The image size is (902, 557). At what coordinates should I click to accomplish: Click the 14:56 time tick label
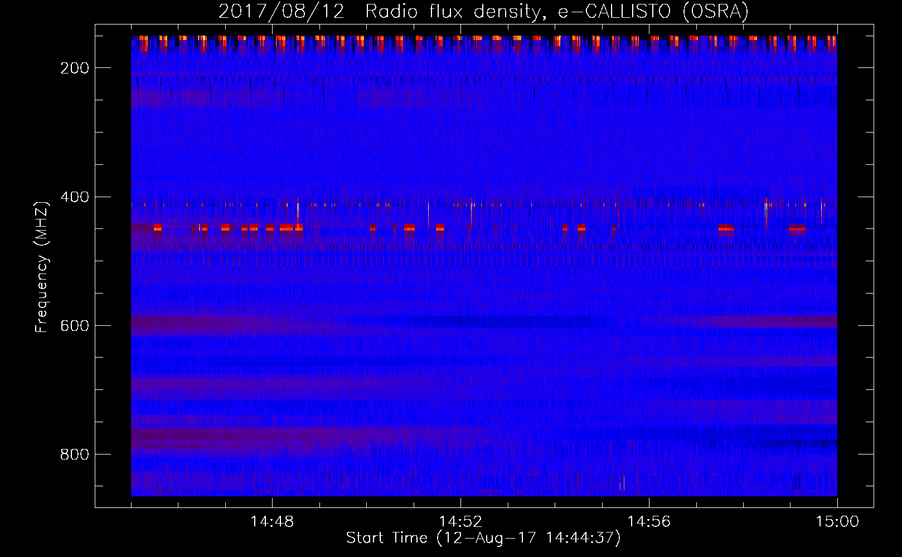(x=649, y=521)
